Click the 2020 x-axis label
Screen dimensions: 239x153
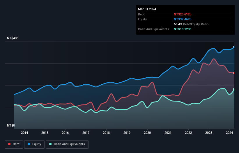[x=147, y=133]
